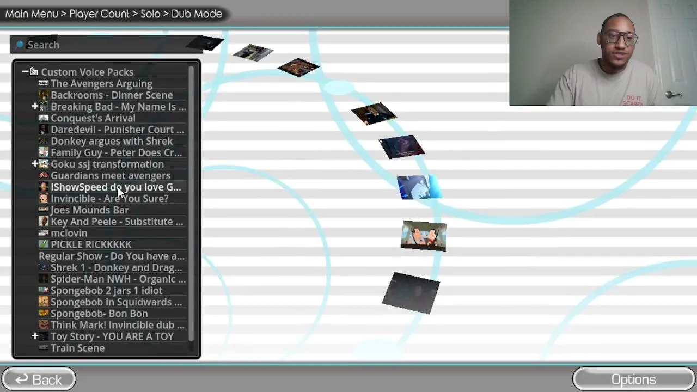Expand the Toy Story - YOU ARE A TOY entry

pyautogui.click(x=35, y=336)
